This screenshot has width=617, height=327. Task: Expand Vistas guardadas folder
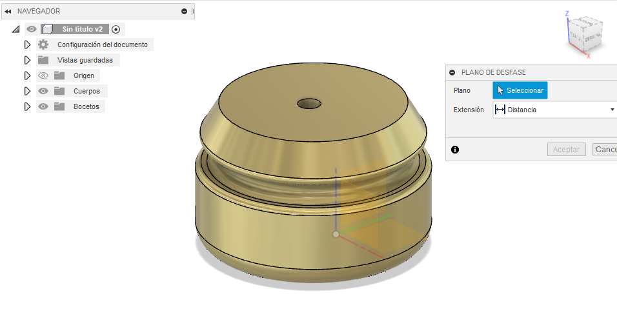[27, 60]
